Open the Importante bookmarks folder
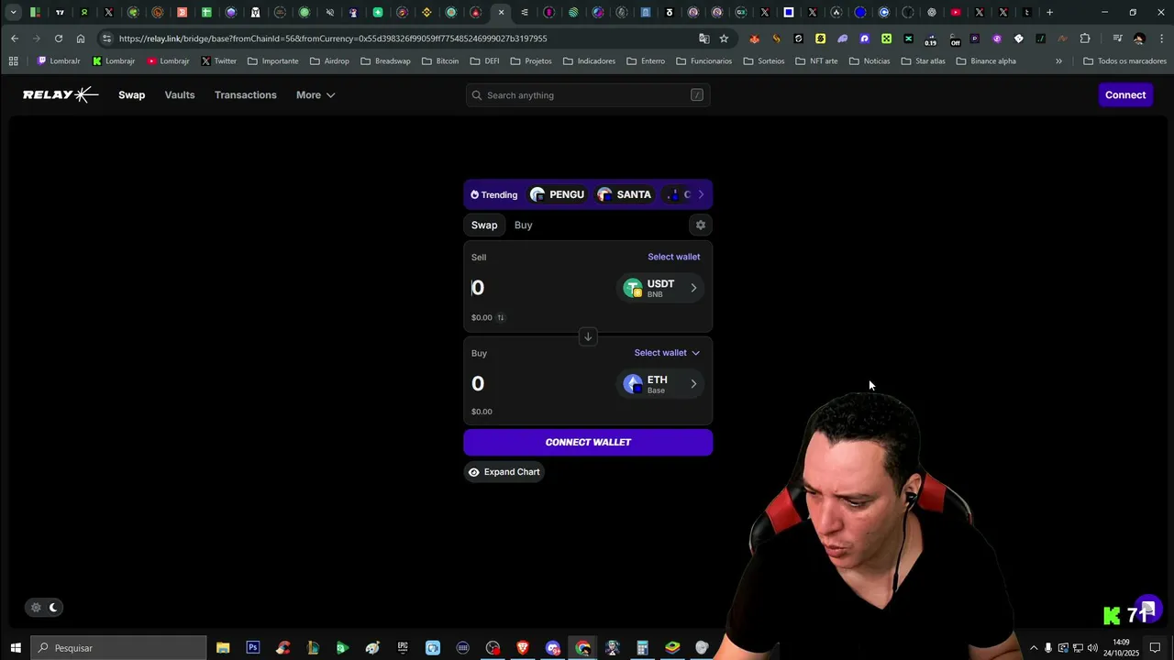The height and width of the screenshot is (660, 1174). pyautogui.click(x=272, y=61)
